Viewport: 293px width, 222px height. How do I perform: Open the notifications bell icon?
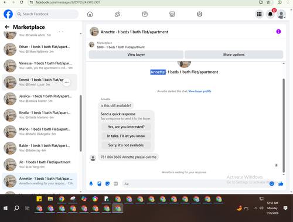pyautogui.click(x=270, y=14)
